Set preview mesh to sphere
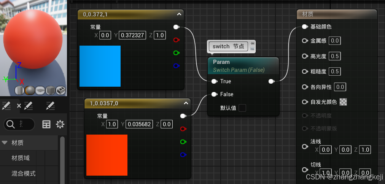385x184 pixels. (30, 90)
